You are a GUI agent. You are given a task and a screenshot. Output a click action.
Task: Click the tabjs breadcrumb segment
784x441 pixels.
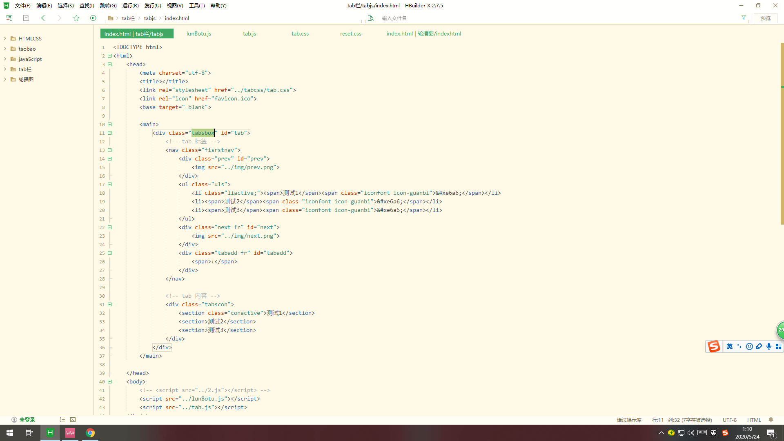(x=150, y=18)
